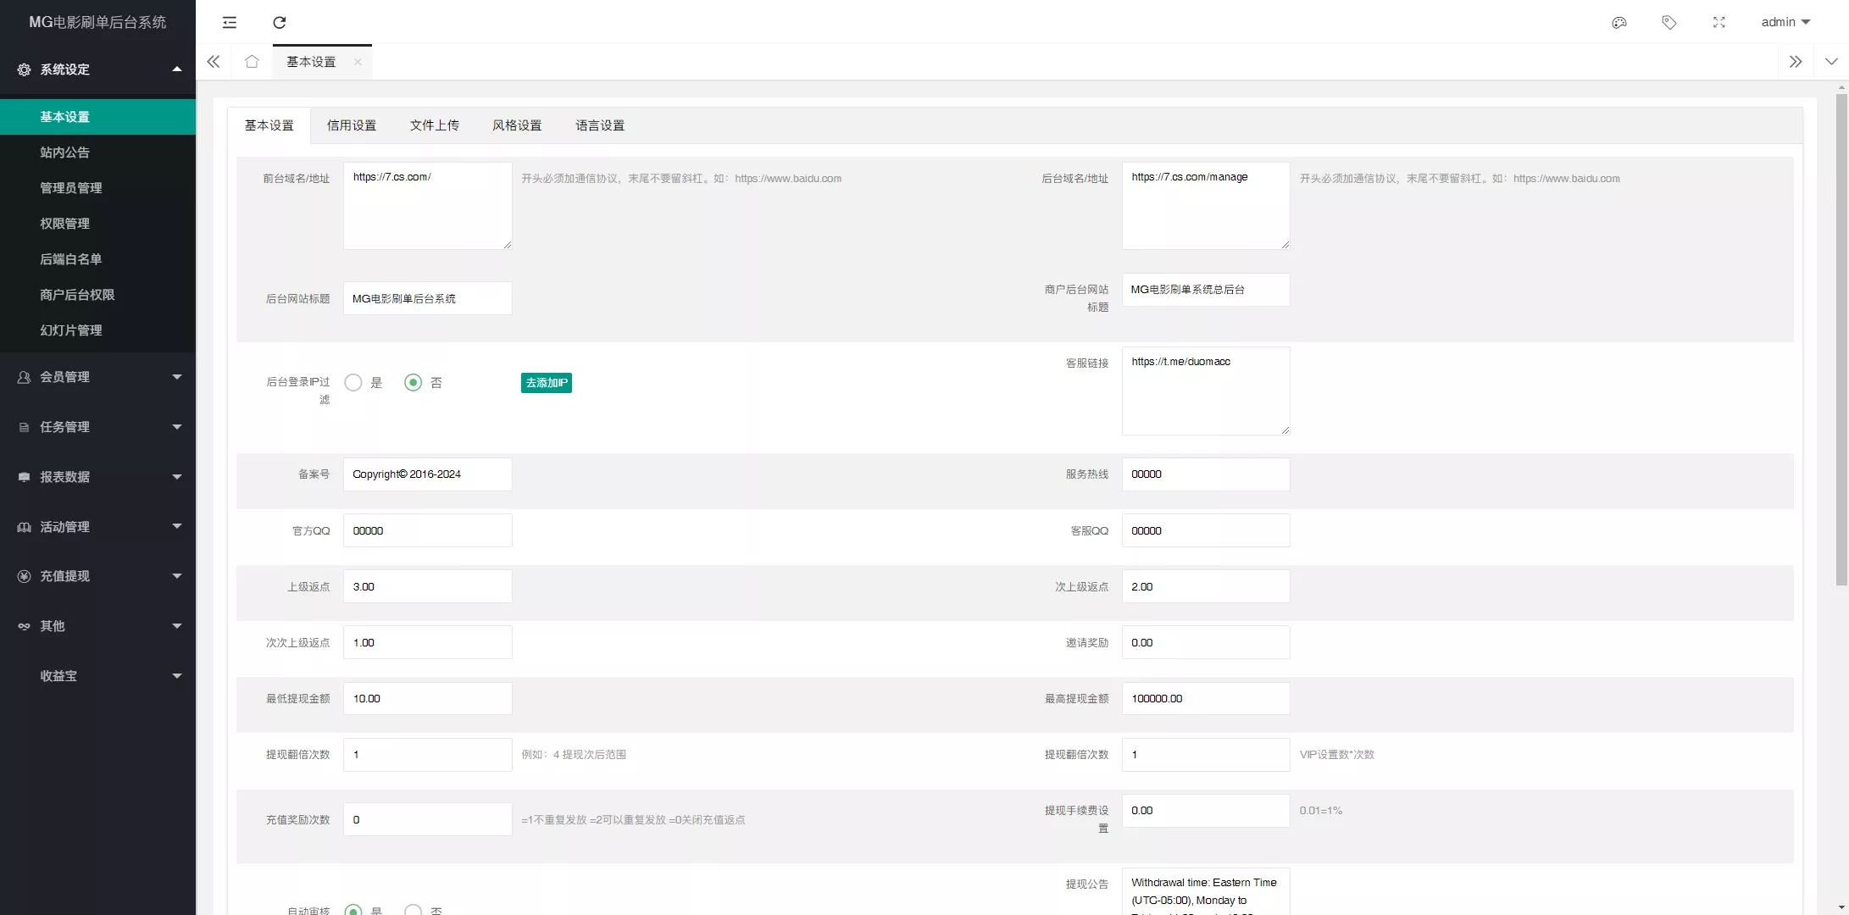Click the tag icon in header
1849x915 pixels.
1669,23
